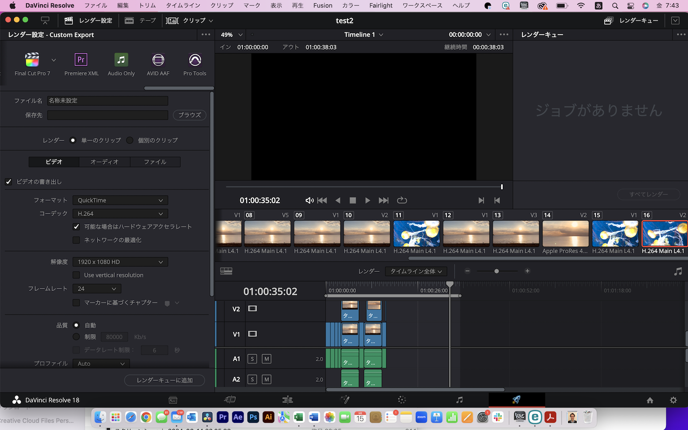Select the Final Cut Pro 7 export preset
688x430 pixels.
pos(32,64)
